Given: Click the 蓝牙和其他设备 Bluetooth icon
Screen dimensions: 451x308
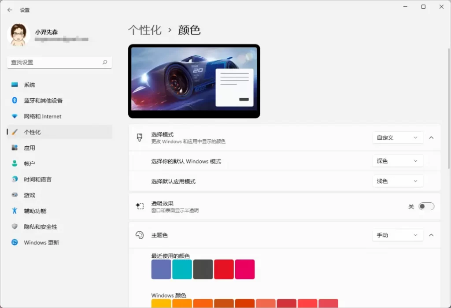Looking at the screenshot, I should (15, 100).
